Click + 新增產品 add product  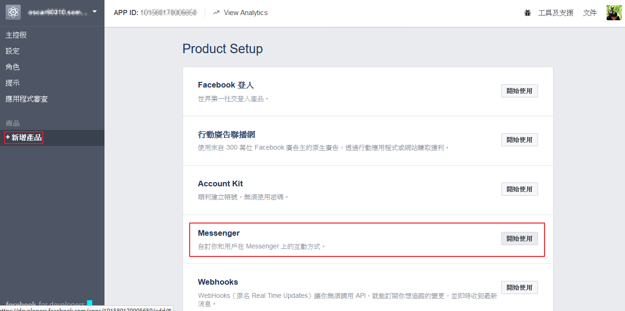point(24,137)
